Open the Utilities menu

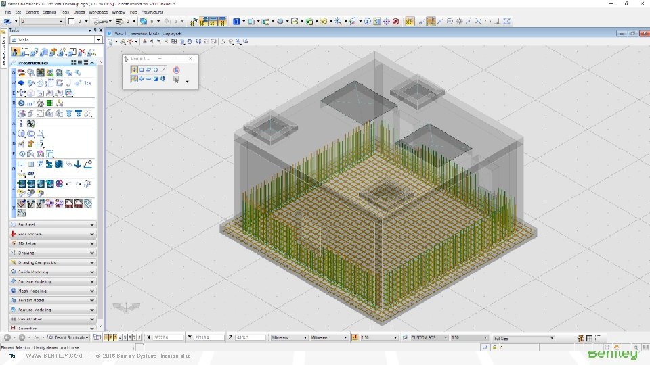pos(79,12)
